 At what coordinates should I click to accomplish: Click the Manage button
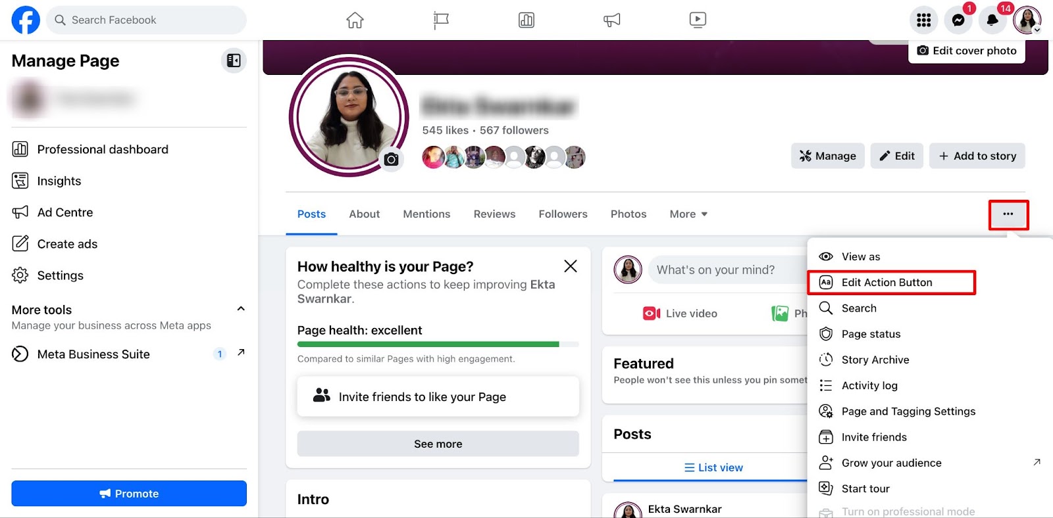coord(828,156)
